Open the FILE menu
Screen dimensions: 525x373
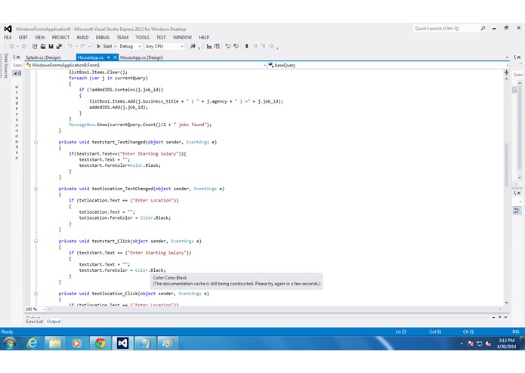point(8,38)
